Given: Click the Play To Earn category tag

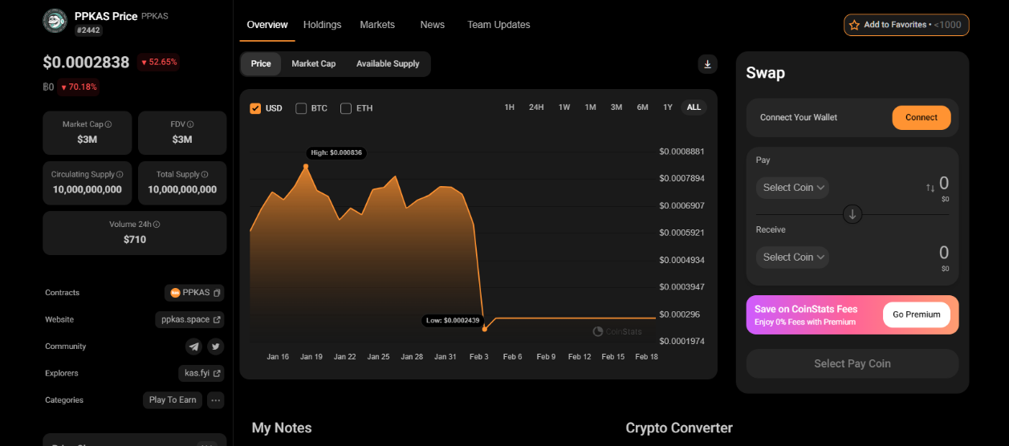Looking at the screenshot, I should point(173,399).
